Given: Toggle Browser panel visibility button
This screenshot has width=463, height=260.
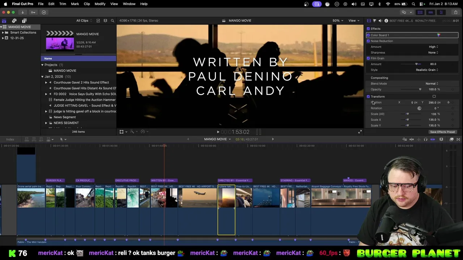Looking at the screenshot, I should pyautogui.click(x=420, y=12).
